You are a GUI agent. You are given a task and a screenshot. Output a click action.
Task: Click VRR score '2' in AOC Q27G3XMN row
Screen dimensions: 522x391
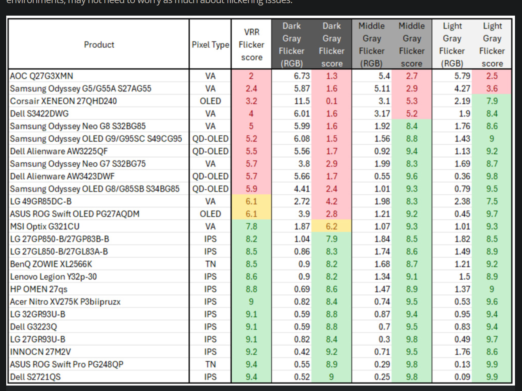251,76
